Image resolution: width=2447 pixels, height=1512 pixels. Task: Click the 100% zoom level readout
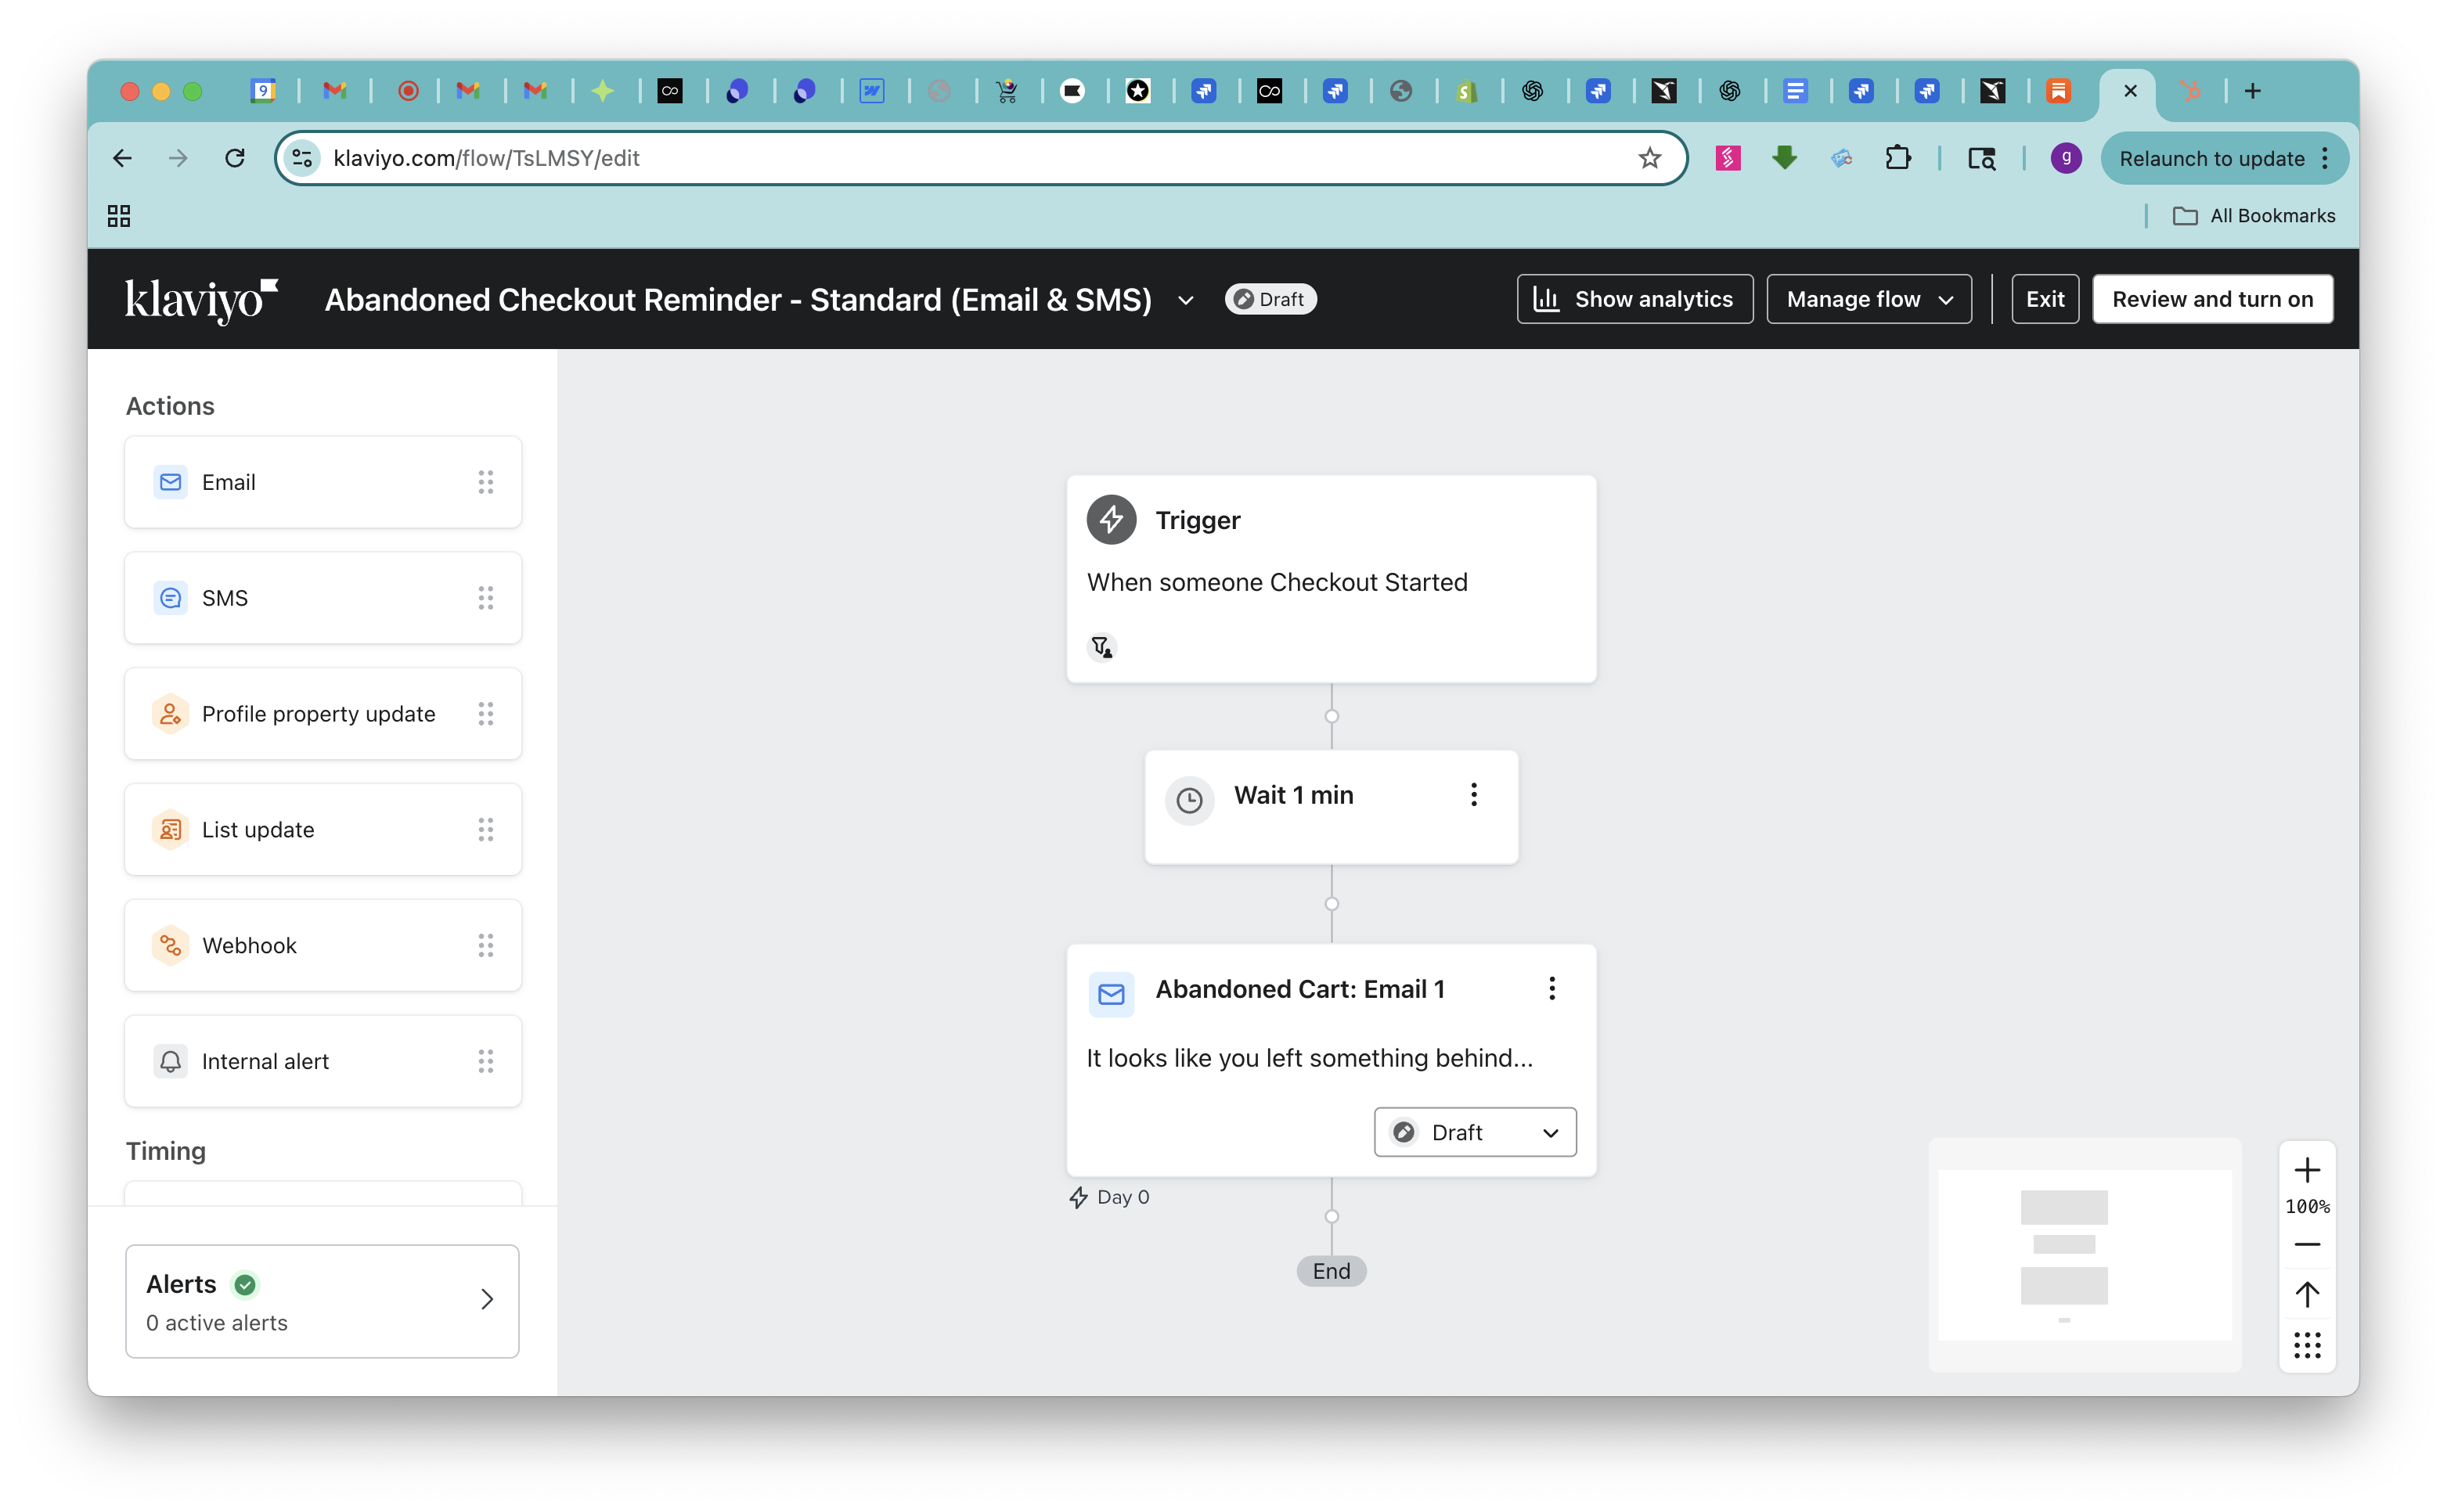2307,1207
